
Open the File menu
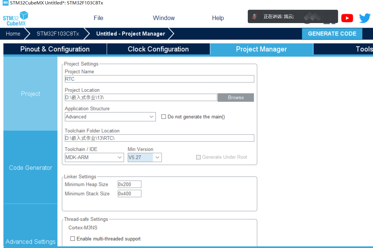coord(98,18)
